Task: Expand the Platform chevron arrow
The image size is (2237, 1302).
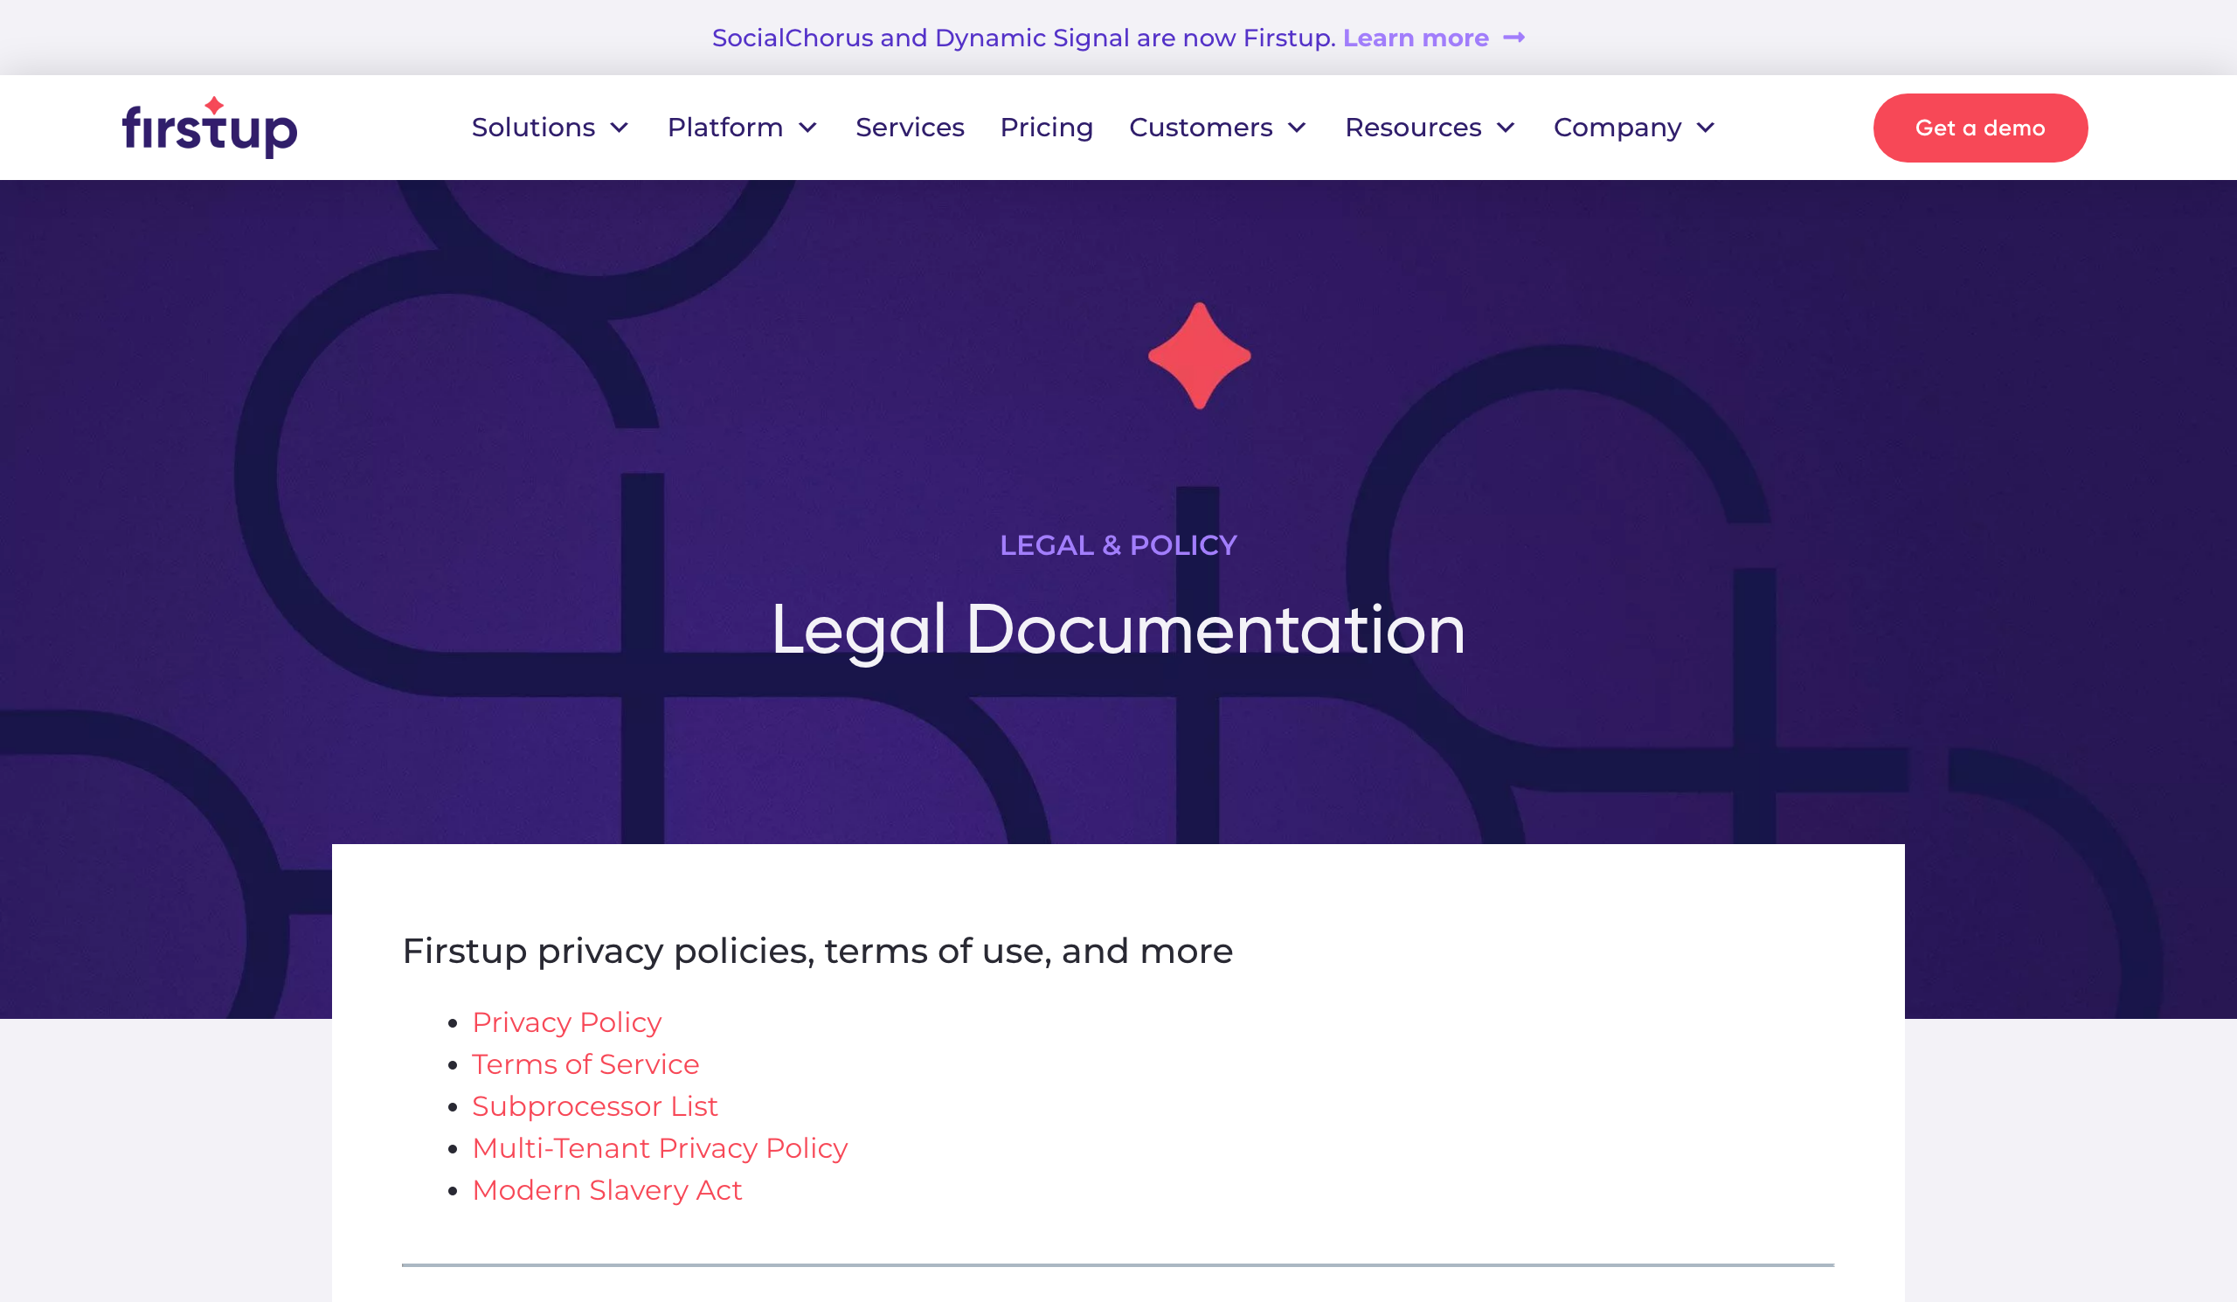Action: [x=807, y=128]
